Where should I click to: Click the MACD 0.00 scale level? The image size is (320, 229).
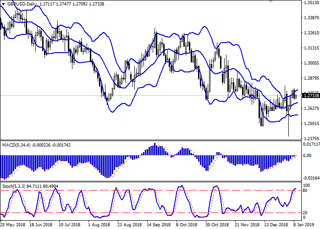[x=307, y=156]
